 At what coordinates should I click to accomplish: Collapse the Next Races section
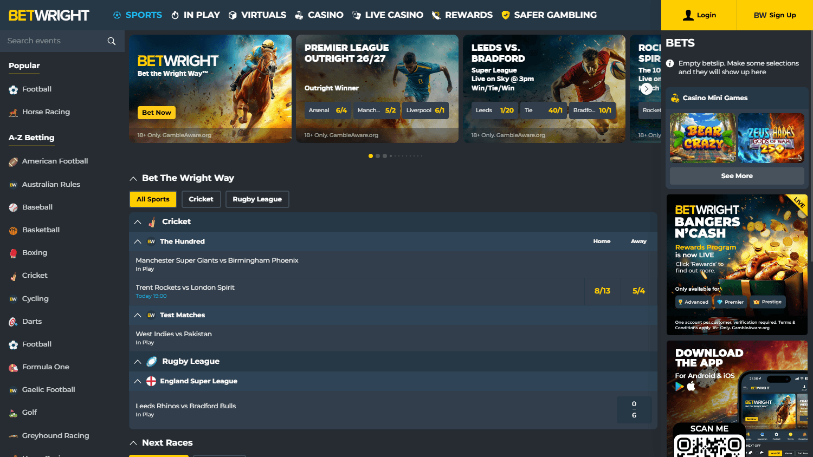(x=133, y=443)
